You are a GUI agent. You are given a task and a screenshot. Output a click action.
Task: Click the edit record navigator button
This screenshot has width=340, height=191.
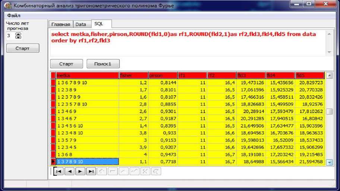(x=124, y=172)
